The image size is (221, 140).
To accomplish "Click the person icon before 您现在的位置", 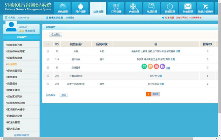I will (x=47, y=17).
